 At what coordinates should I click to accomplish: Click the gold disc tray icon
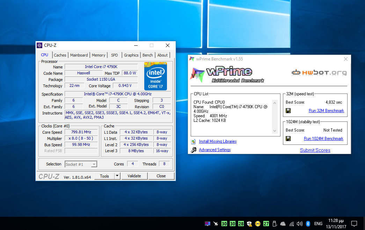(x=258, y=224)
